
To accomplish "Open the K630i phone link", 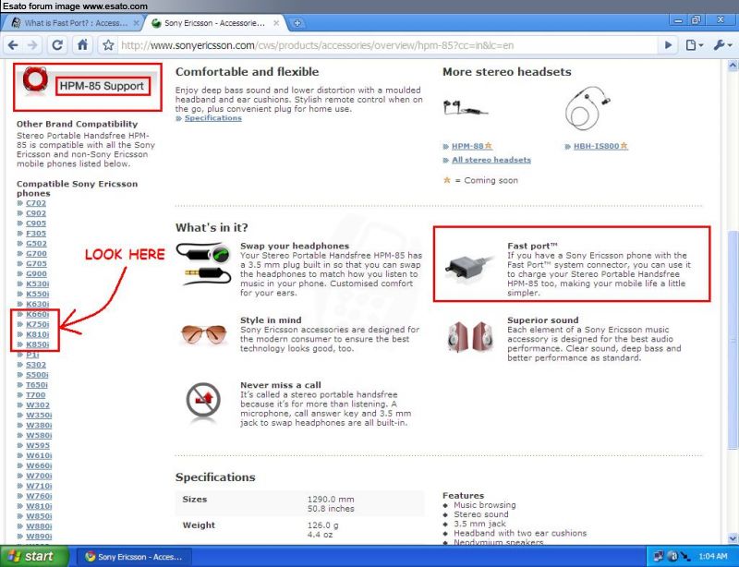I will click(x=37, y=304).
